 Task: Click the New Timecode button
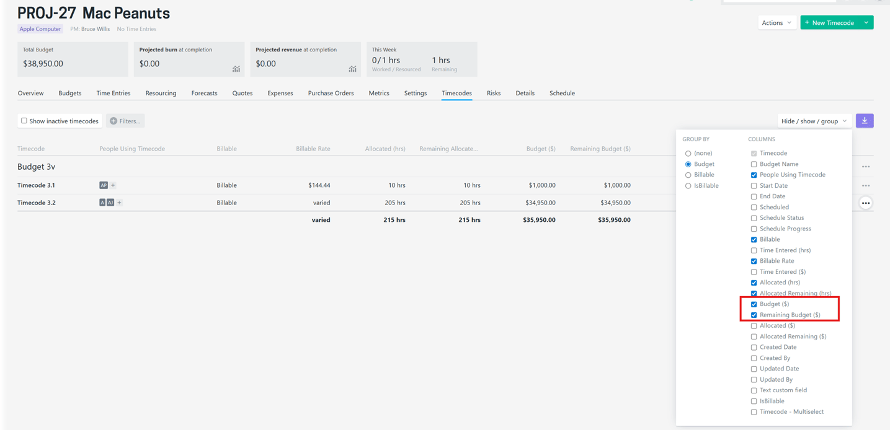[x=830, y=23]
